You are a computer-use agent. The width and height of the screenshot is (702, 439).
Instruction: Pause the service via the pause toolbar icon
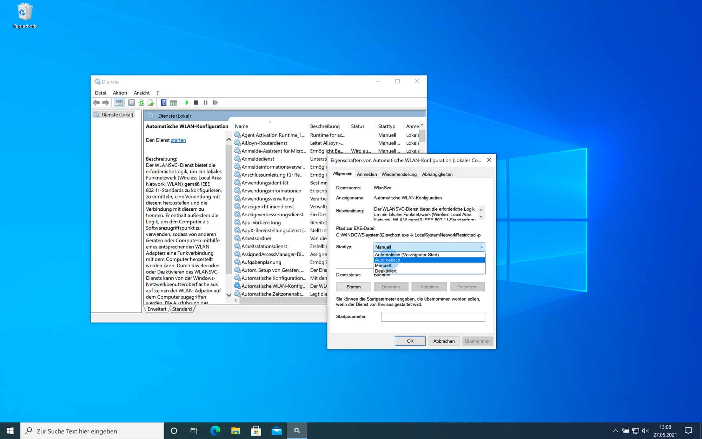click(x=205, y=102)
